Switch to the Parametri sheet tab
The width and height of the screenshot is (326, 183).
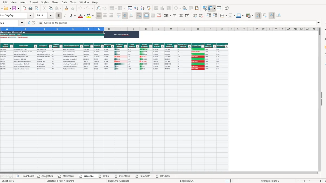pyautogui.click(x=145, y=176)
